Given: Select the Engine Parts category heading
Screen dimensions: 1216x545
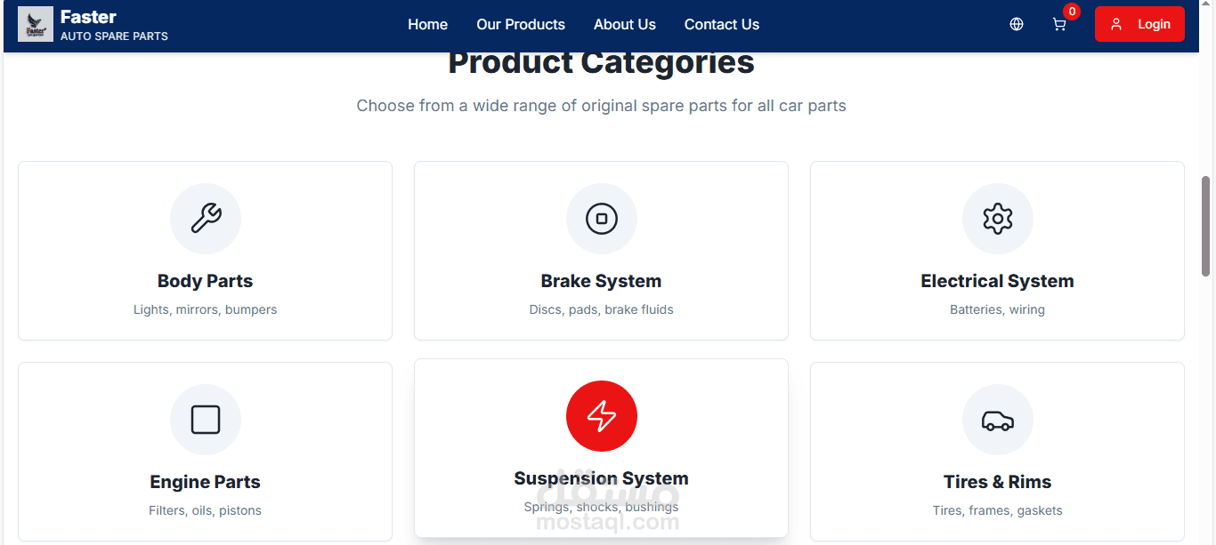Looking at the screenshot, I should pos(206,482).
